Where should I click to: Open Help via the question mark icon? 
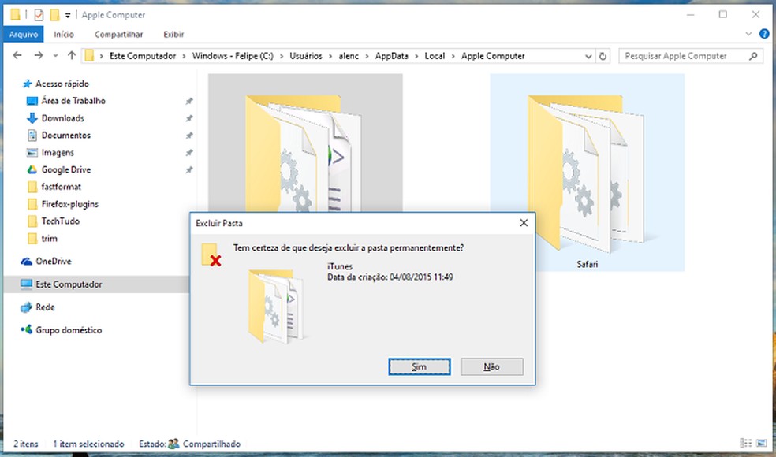pyautogui.click(x=763, y=34)
